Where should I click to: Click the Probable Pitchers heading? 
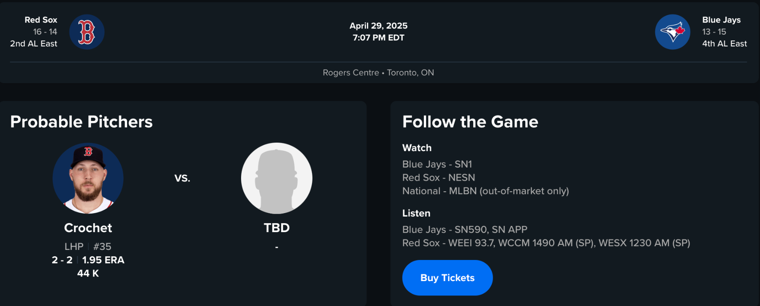click(81, 122)
